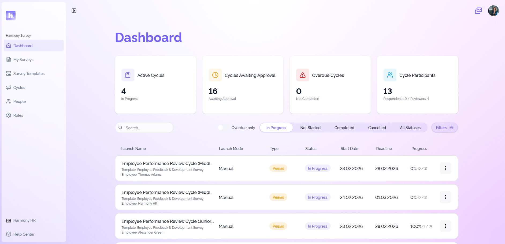Click the Cycles loop icon in sidebar
This screenshot has width=505, height=244.
click(9, 87)
